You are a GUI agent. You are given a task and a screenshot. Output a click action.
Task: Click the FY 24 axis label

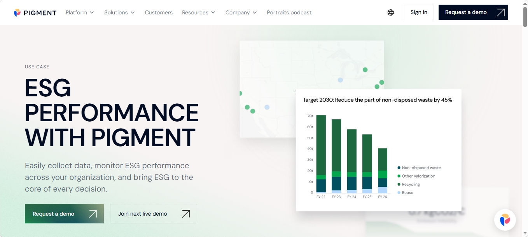click(x=351, y=197)
